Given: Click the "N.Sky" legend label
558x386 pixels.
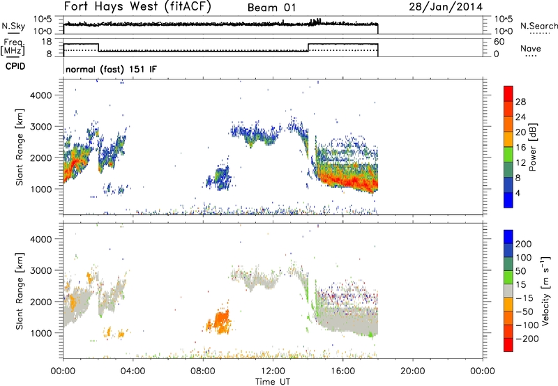Looking at the screenshot, I should pos(13,26).
